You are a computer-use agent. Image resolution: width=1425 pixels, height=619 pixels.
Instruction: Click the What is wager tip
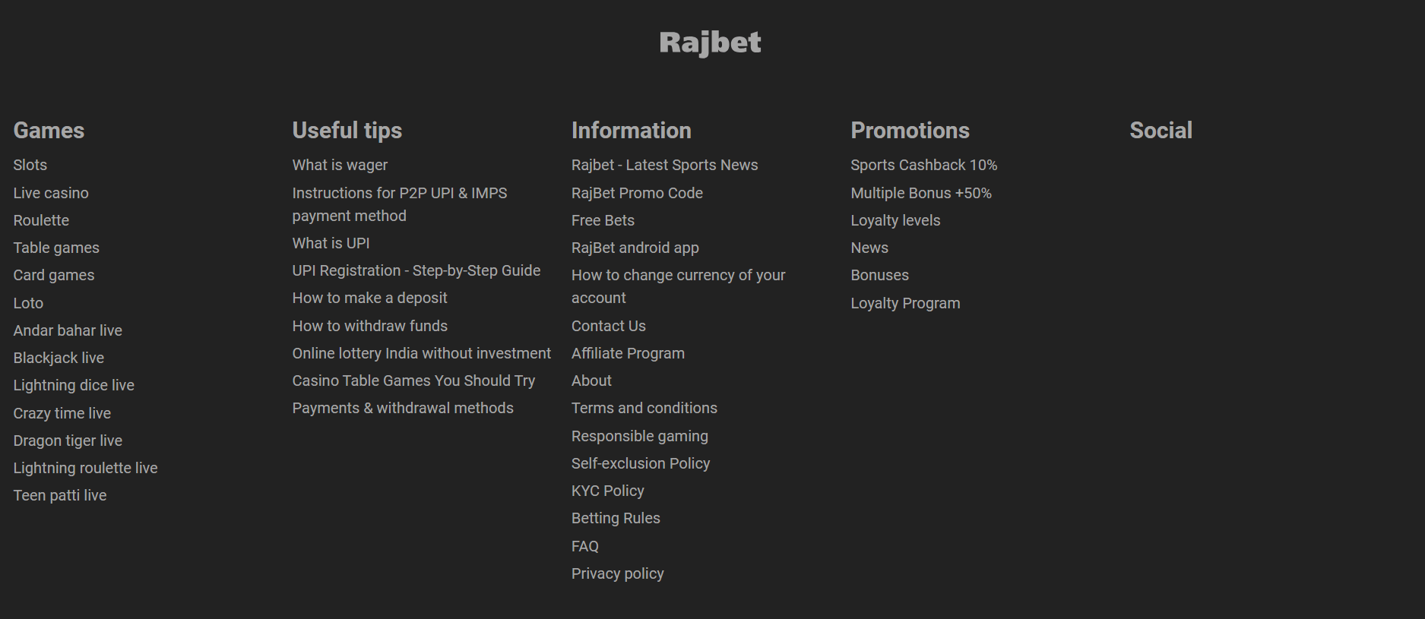click(340, 165)
